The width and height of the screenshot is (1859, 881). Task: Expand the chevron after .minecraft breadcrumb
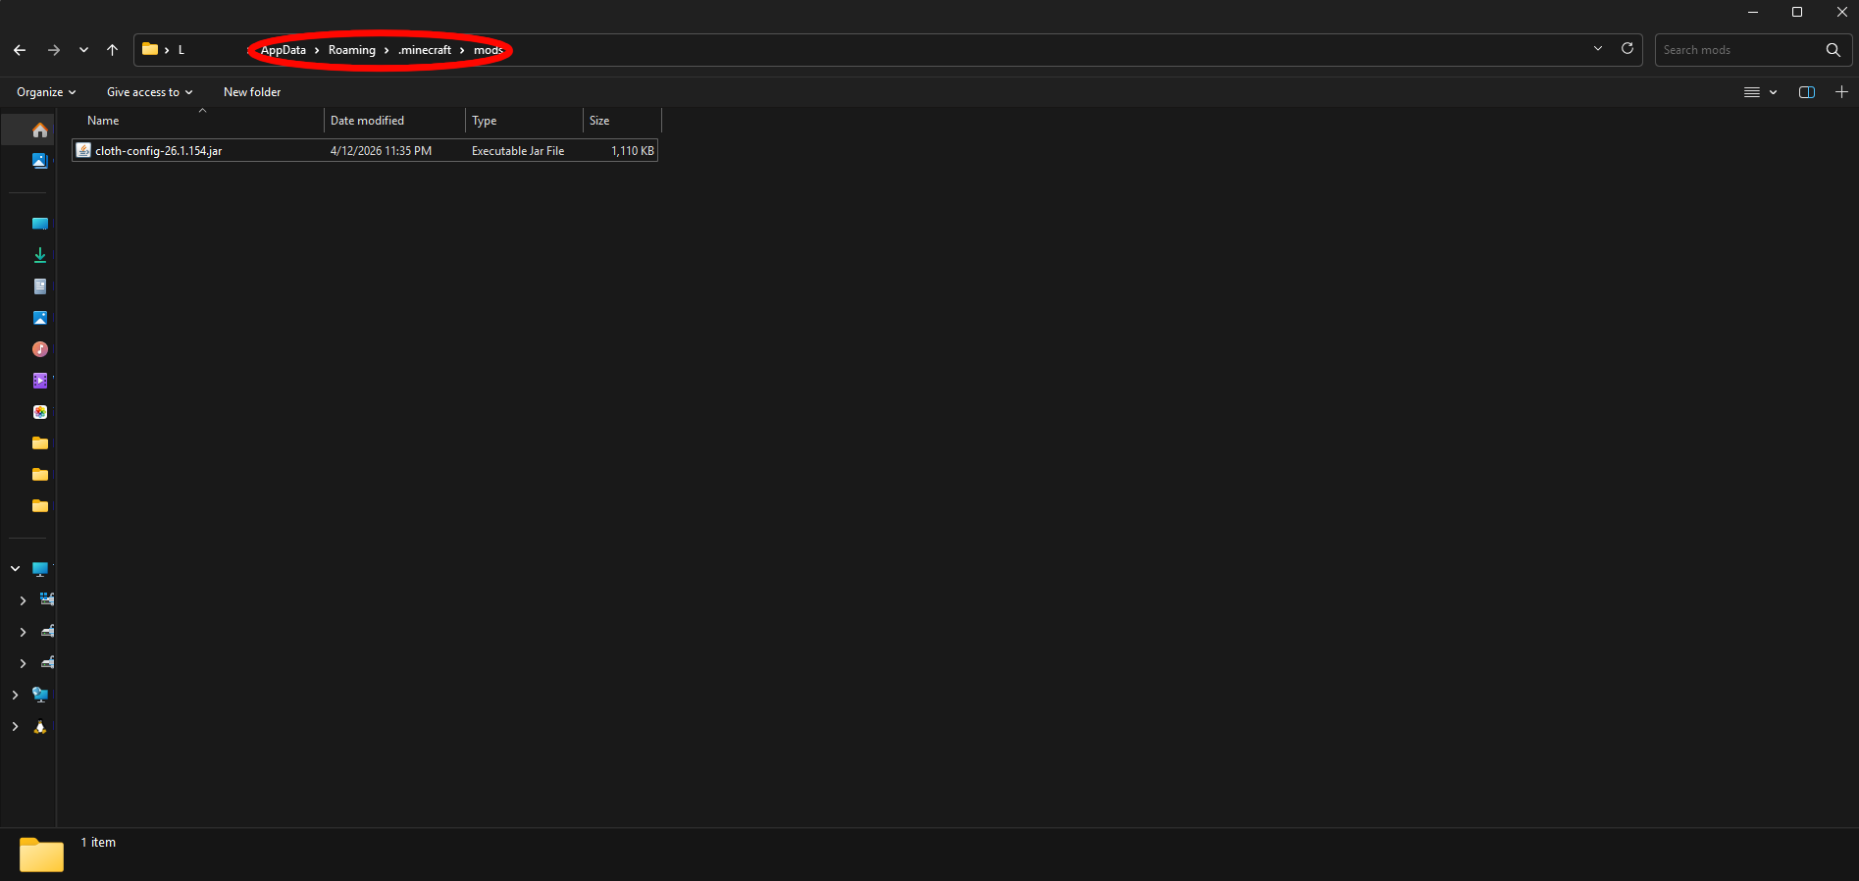click(x=462, y=50)
